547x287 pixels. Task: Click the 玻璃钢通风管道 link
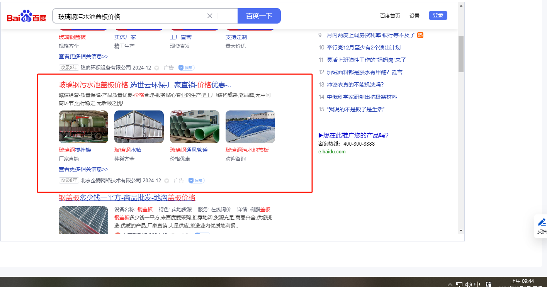pos(189,150)
